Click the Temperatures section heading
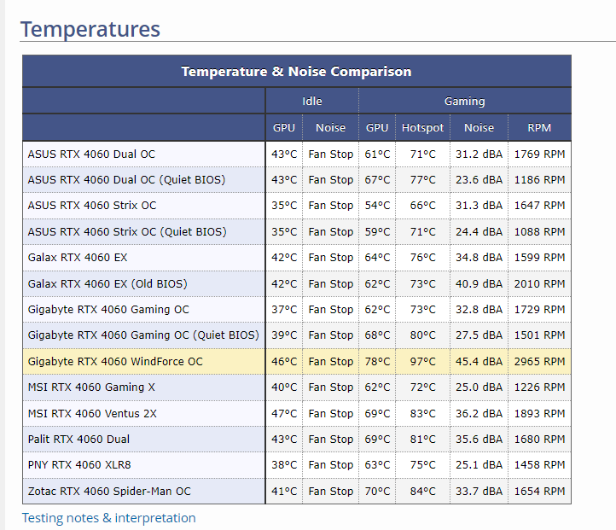Image resolution: width=616 pixels, height=530 pixels. click(x=90, y=29)
